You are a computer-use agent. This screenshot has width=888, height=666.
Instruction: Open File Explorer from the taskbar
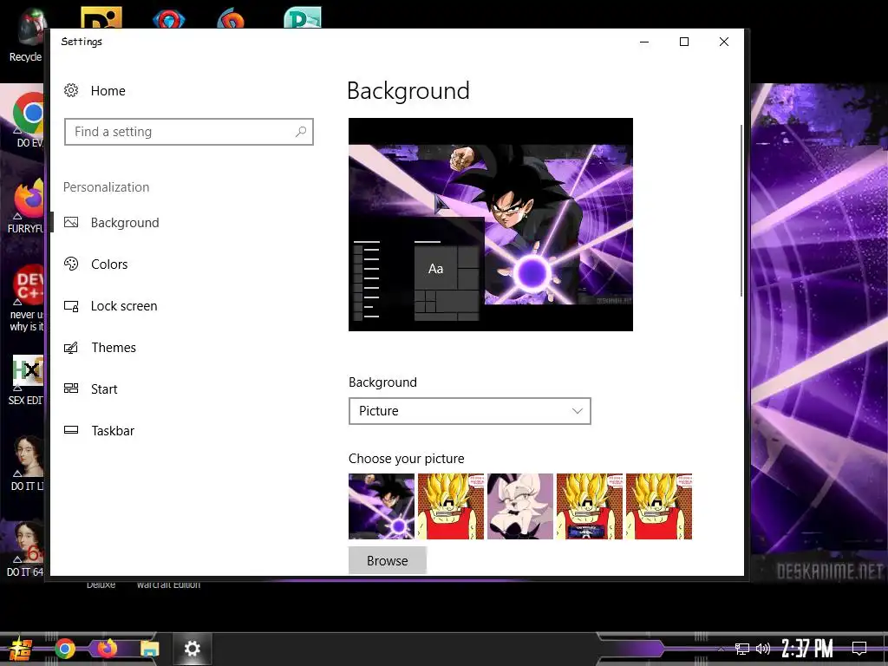click(150, 649)
